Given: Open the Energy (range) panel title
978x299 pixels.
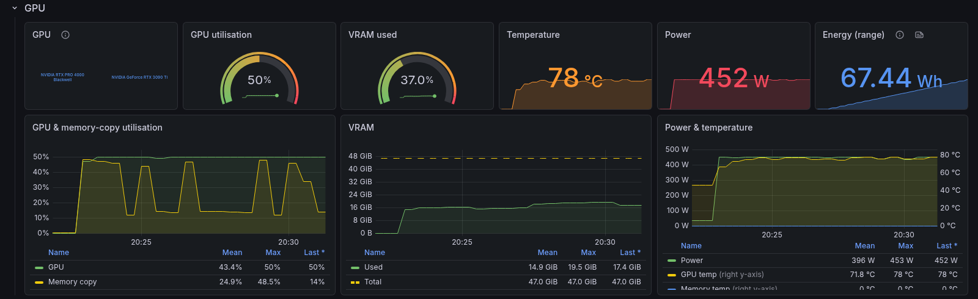Looking at the screenshot, I should pyautogui.click(x=853, y=35).
